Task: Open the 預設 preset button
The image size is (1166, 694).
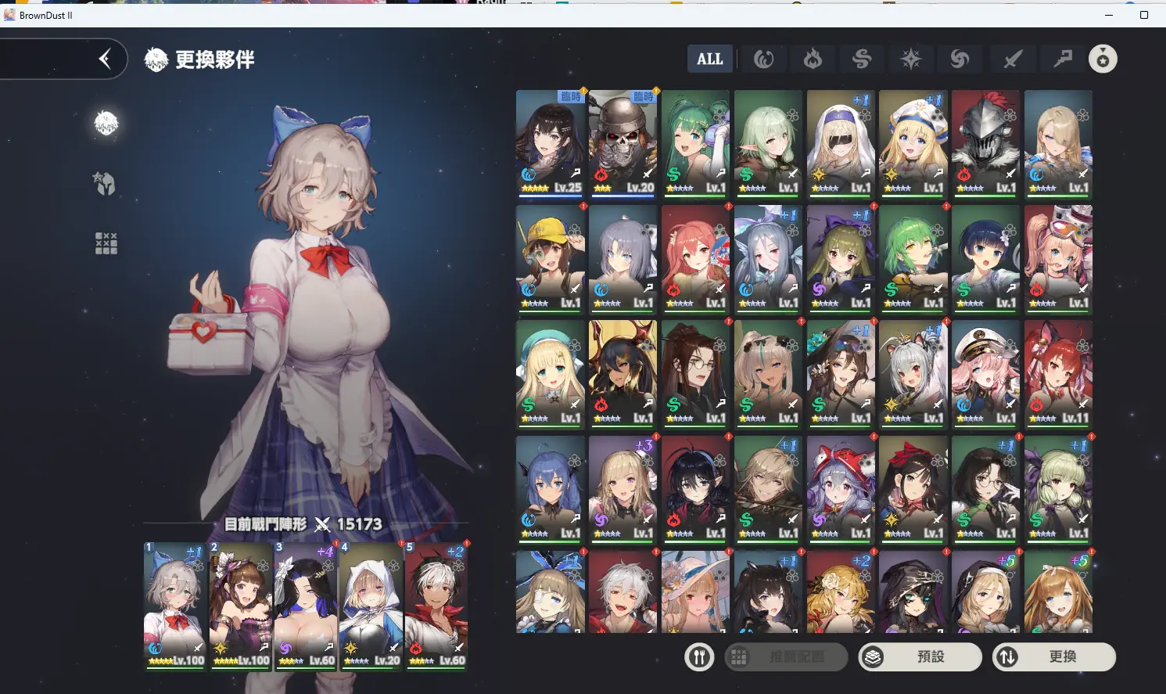Action: pyautogui.click(x=920, y=657)
